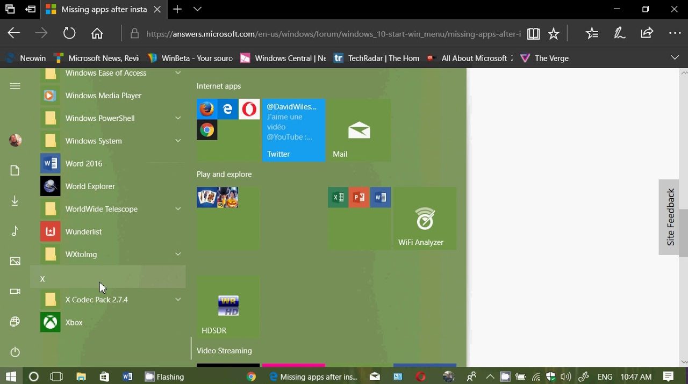
Task: Add page to favorites with star icon
Action: (x=553, y=34)
